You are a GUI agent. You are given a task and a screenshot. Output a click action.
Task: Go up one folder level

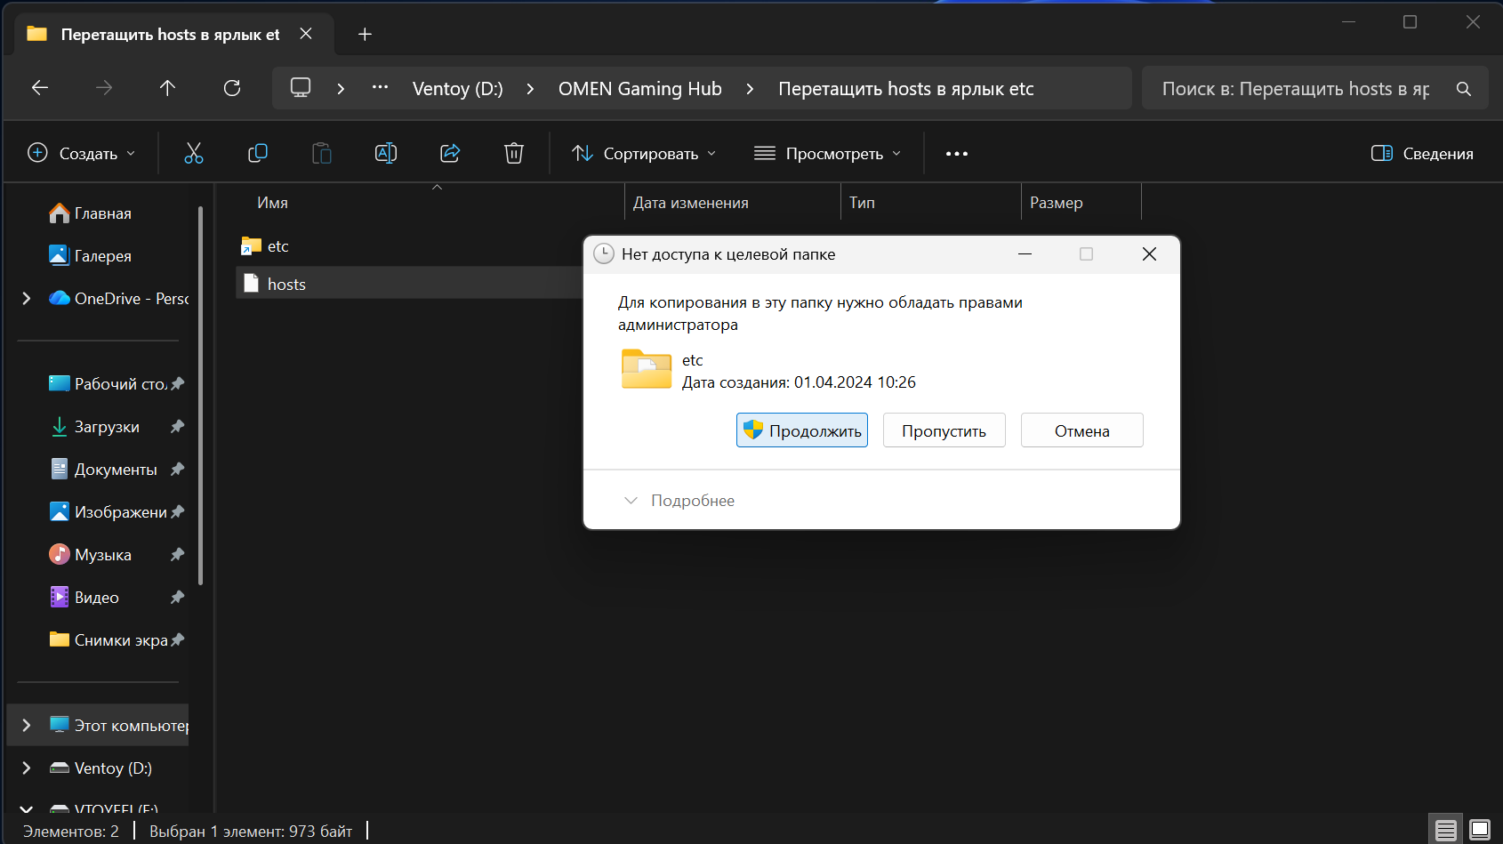(x=167, y=88)
